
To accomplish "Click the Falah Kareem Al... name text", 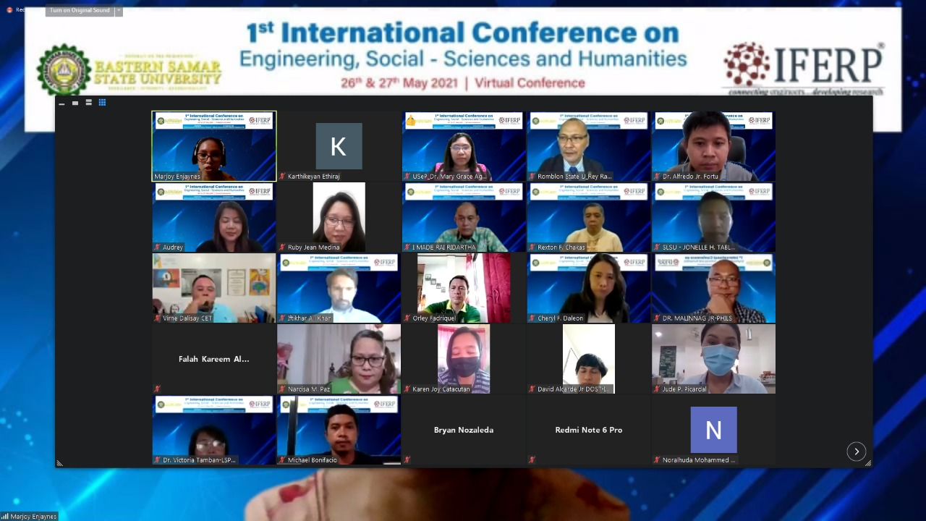I will 214,359.
